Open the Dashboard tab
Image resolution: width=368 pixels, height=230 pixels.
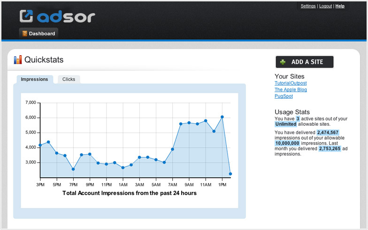(38, 34)
